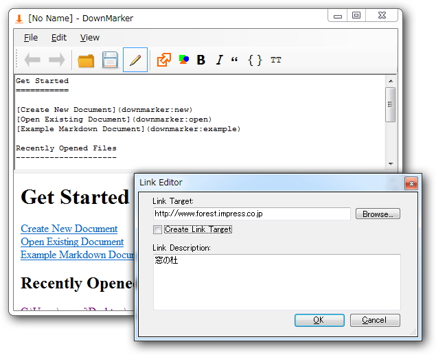Click the 'Get Started' heading in the preview
The image size is (436, 355).
[x=75, y=197]
